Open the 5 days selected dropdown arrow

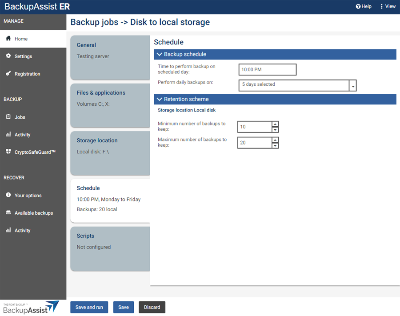[x=353, y=86]
